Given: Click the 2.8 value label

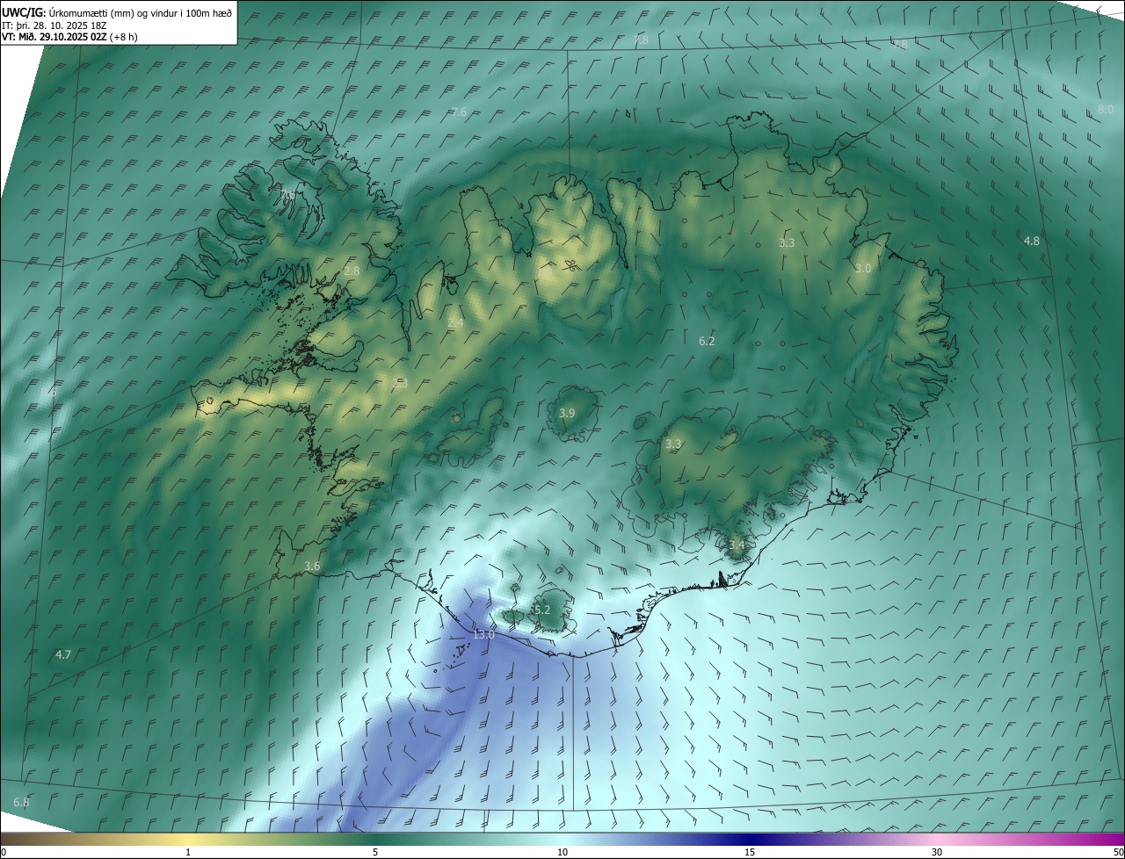Looking at the screenshot, I should point(352,271).
